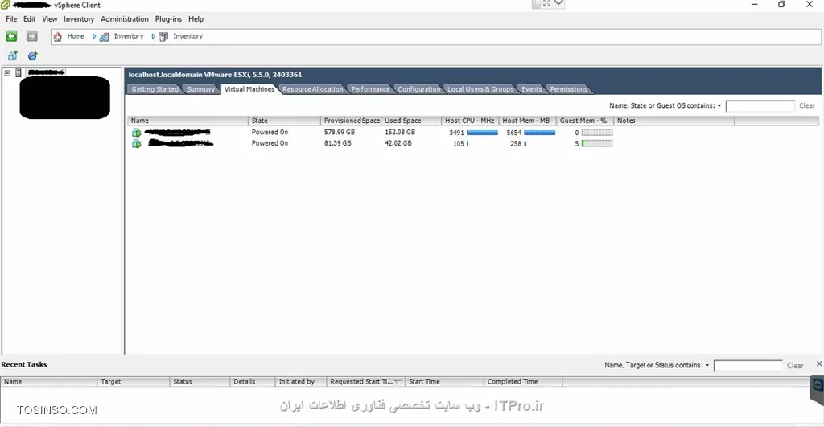Viewport: 824px width, 427px height.
Task: Sort by the Host Mem - MB column
Action: pos(528,121)
